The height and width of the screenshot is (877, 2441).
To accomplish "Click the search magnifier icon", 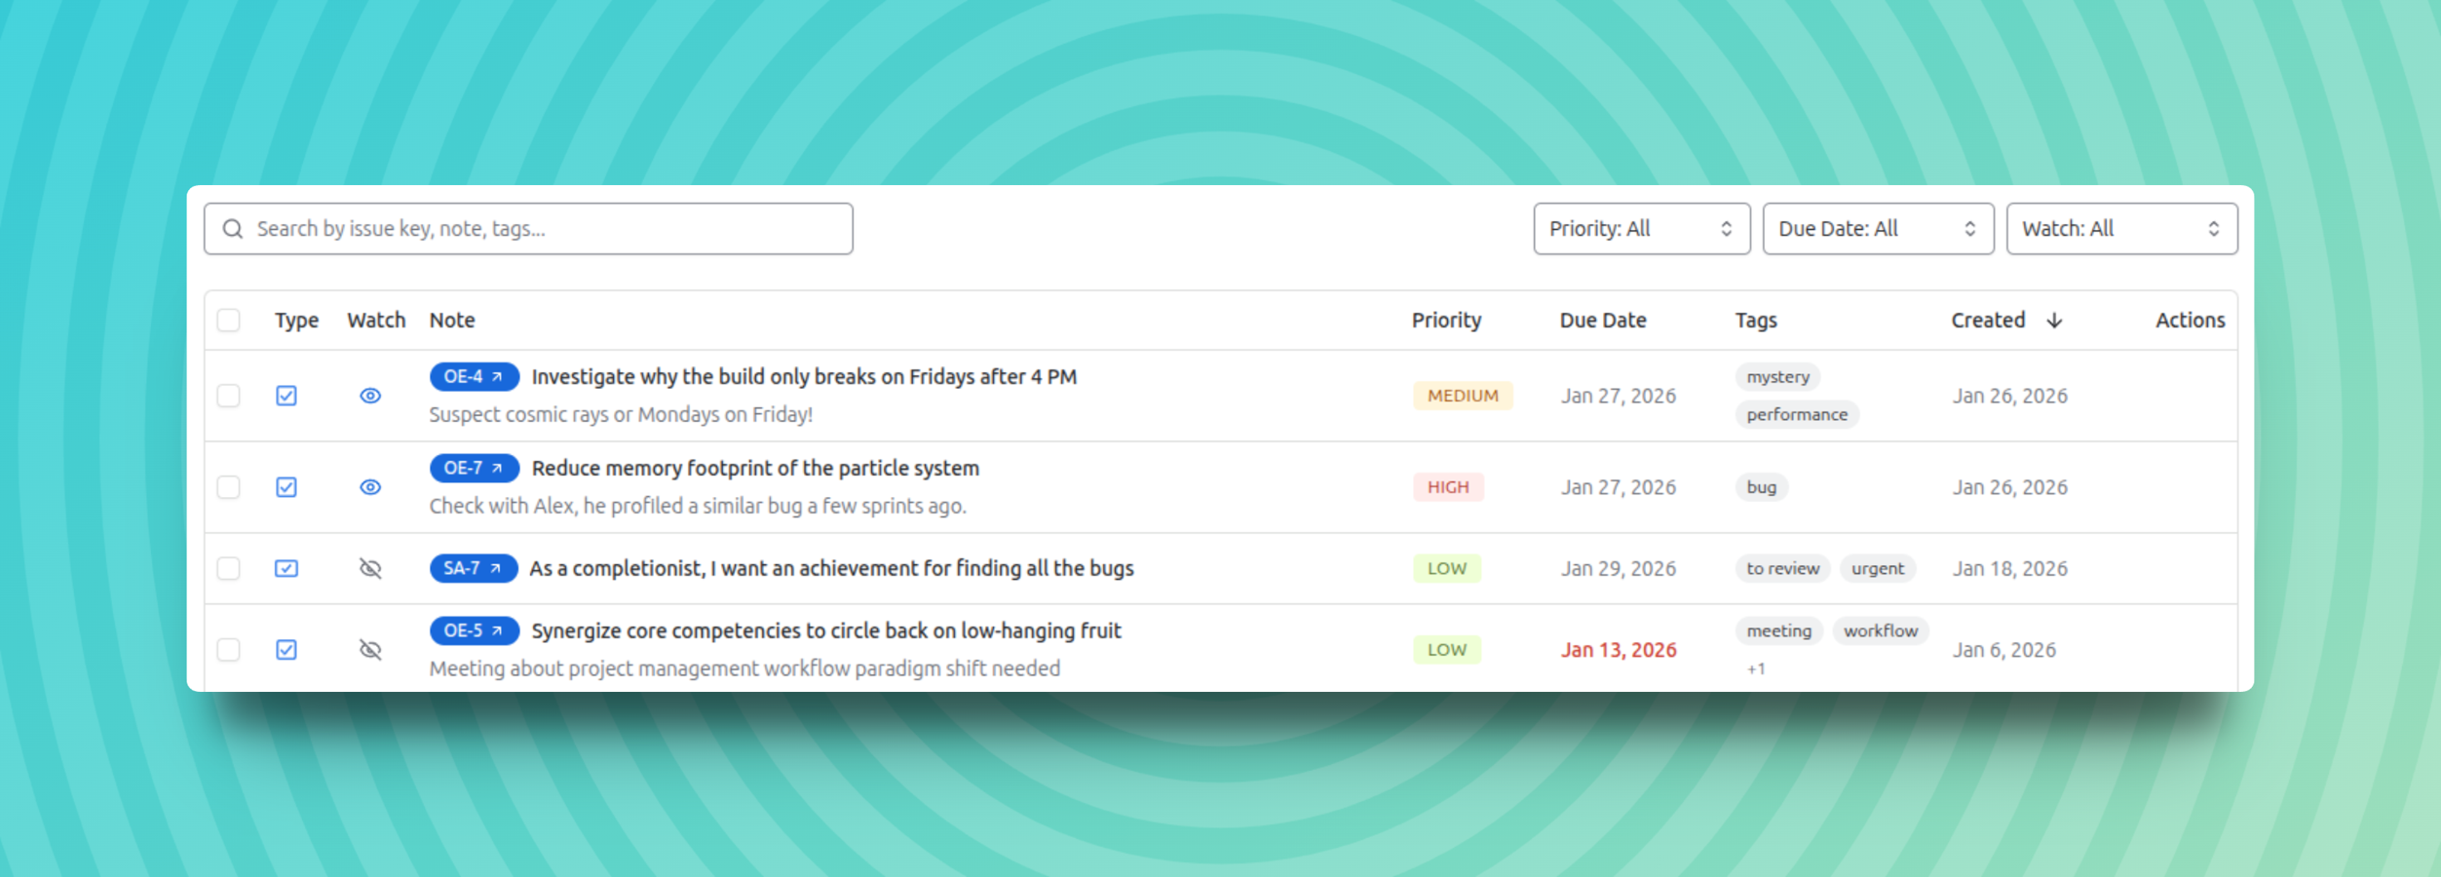I will tap(233, 229).
